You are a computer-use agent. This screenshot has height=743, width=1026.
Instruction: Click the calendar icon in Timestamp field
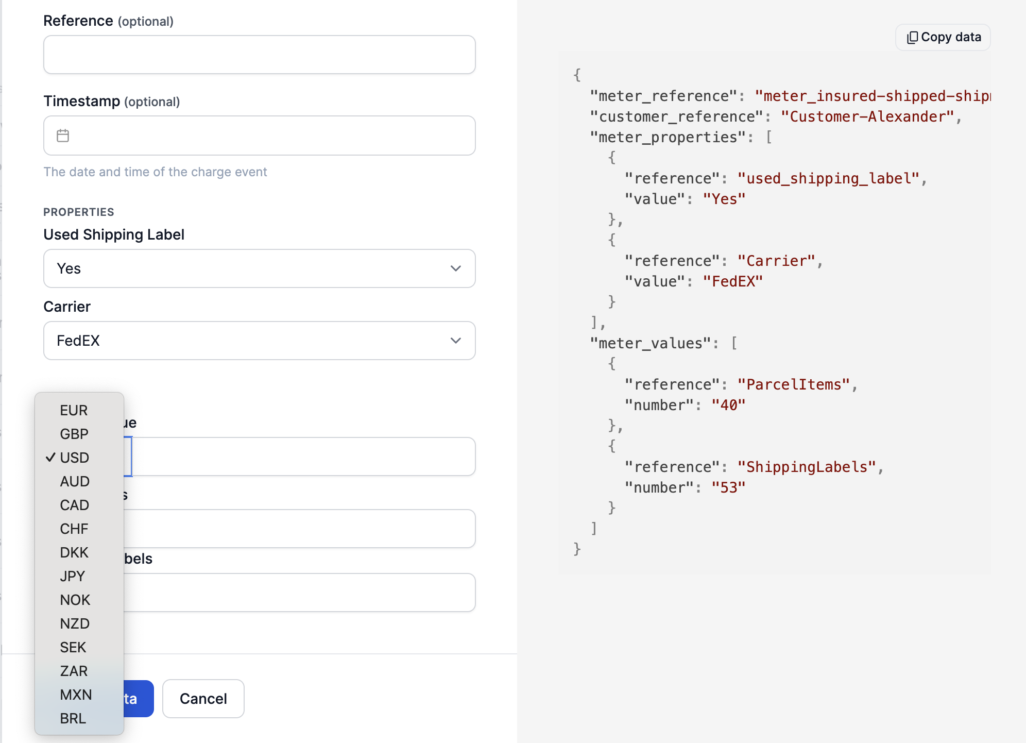(x=63, y=136)
